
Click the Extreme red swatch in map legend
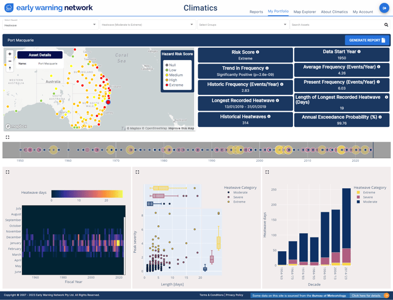tap(167, 85)
